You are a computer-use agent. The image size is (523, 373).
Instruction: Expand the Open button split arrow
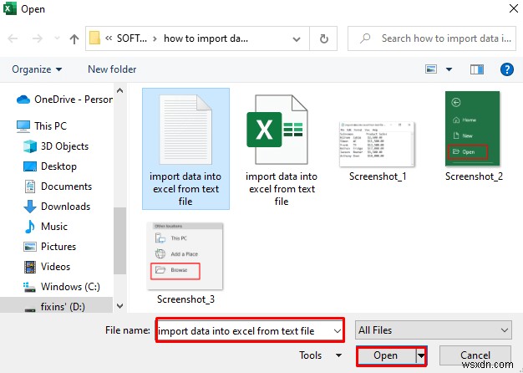tap(421, 355)
